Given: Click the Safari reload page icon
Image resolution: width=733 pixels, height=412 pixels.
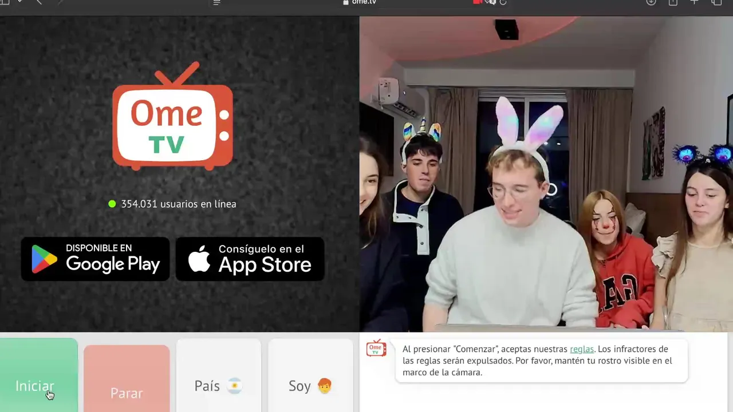Looking at the screenshot, I should click(x=503, y=2).
